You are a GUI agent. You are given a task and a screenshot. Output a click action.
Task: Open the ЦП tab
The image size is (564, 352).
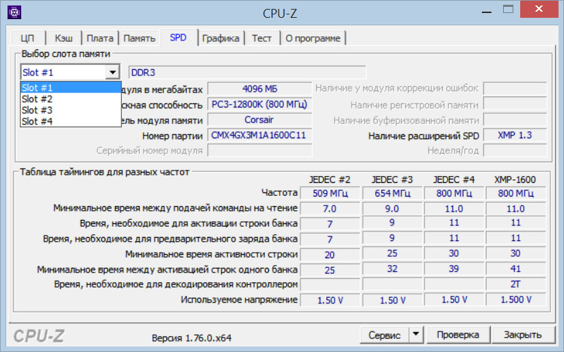point(27,38)
